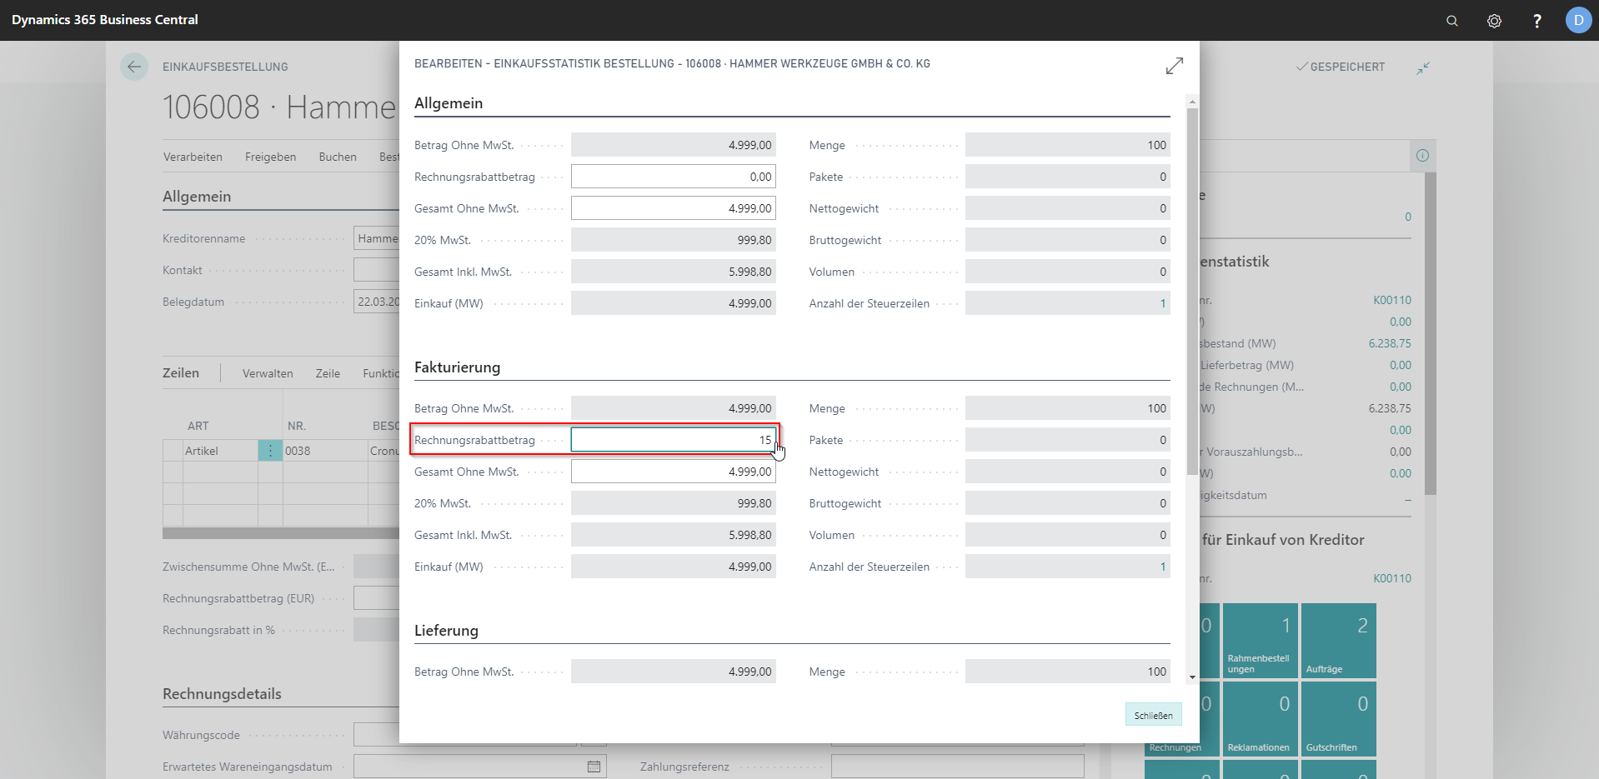Viewport: 1599px width, 779px height.
Task: Open help question mark icon
Action: point(1536,21)
